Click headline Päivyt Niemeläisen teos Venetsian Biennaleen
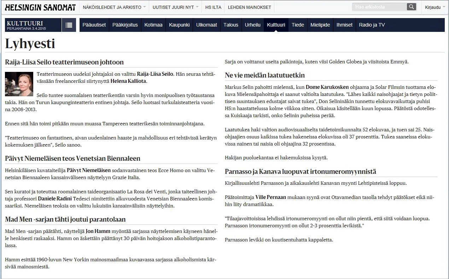The image size is (449, 279). pos(72,158)
